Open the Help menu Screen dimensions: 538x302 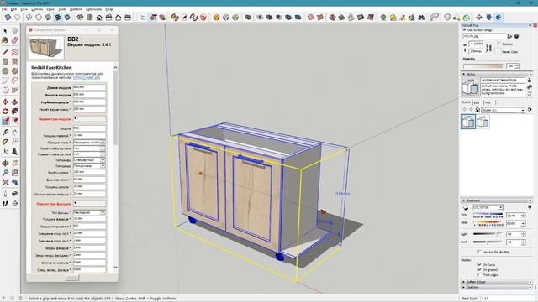coord(108,9)
